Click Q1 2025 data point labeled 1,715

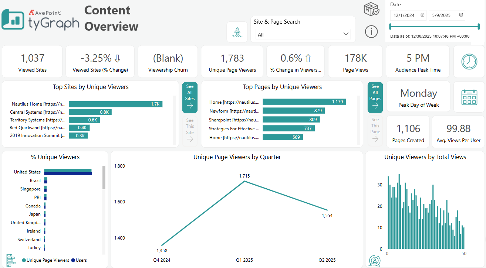[244, 181]
